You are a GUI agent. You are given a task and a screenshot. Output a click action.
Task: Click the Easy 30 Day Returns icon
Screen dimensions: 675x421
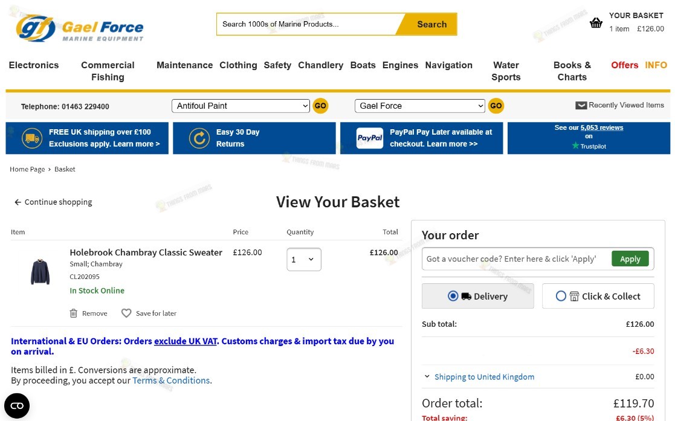point(199,138)
